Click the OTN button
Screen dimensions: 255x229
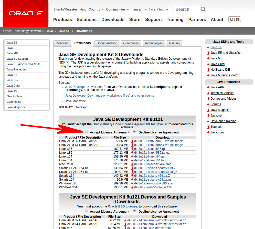pyautogui.click(x=235, y=19)
